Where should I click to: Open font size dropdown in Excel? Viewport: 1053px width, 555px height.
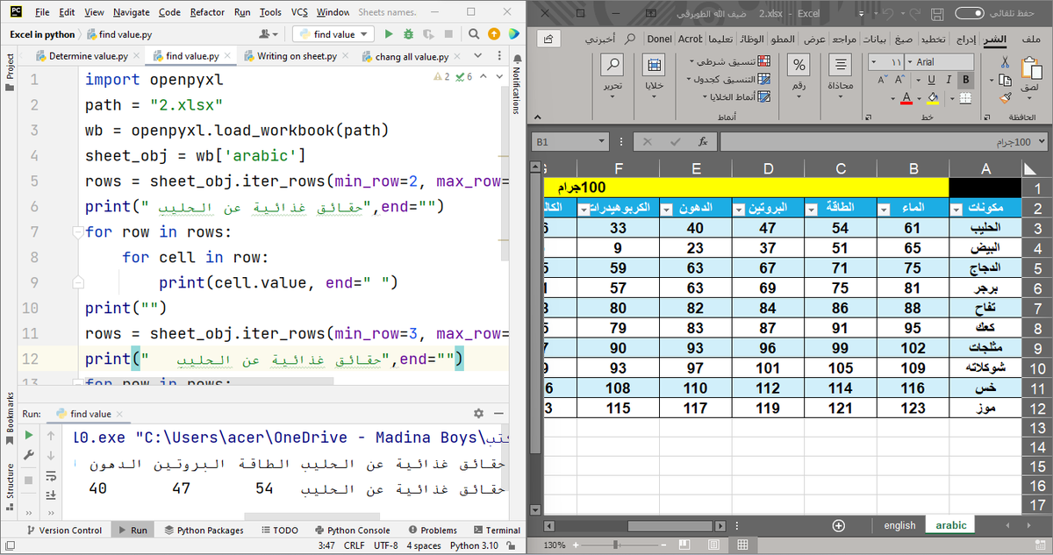pos(874,62)
